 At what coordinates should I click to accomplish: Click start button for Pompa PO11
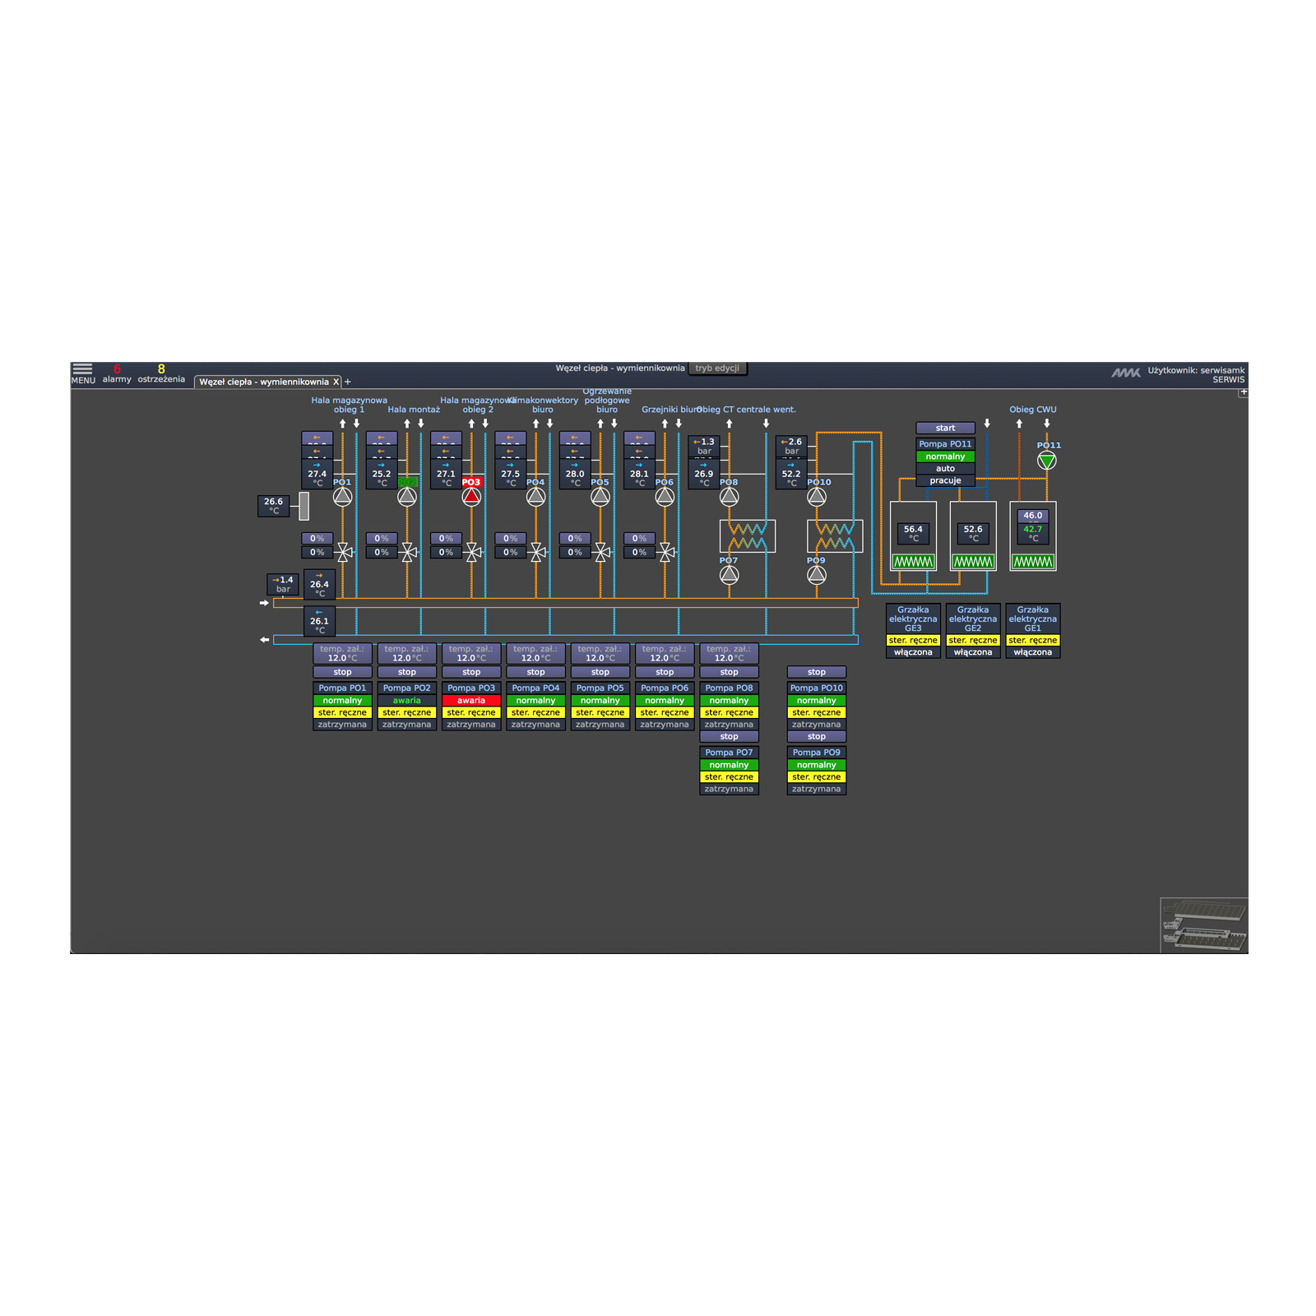945,428
